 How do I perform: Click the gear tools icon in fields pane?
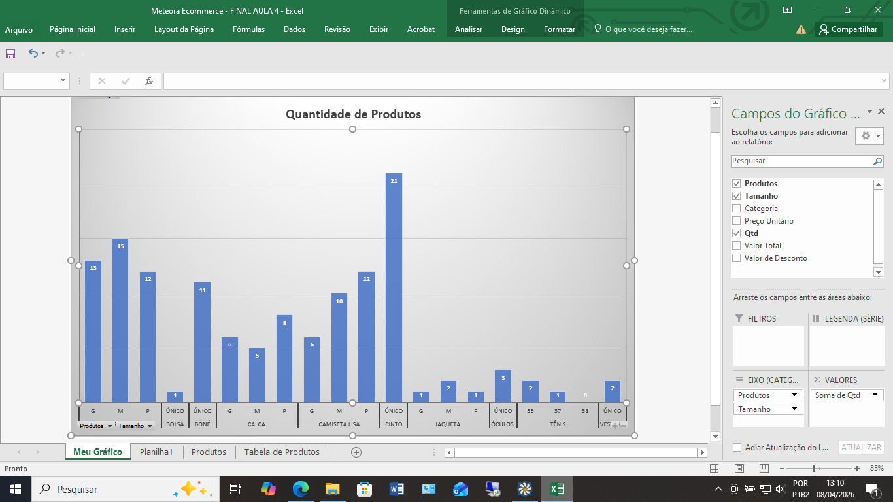(x=866, y=136)
